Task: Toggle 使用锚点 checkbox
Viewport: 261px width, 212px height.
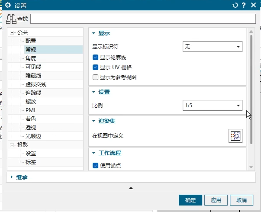Action: coord(95,166)
